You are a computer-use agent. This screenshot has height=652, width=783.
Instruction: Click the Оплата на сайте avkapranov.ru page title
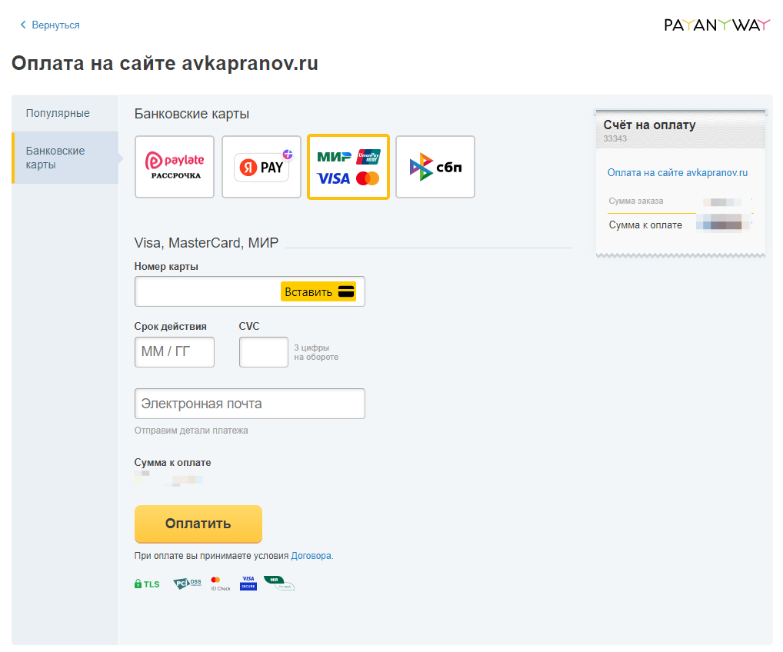[x=165, y=63]
